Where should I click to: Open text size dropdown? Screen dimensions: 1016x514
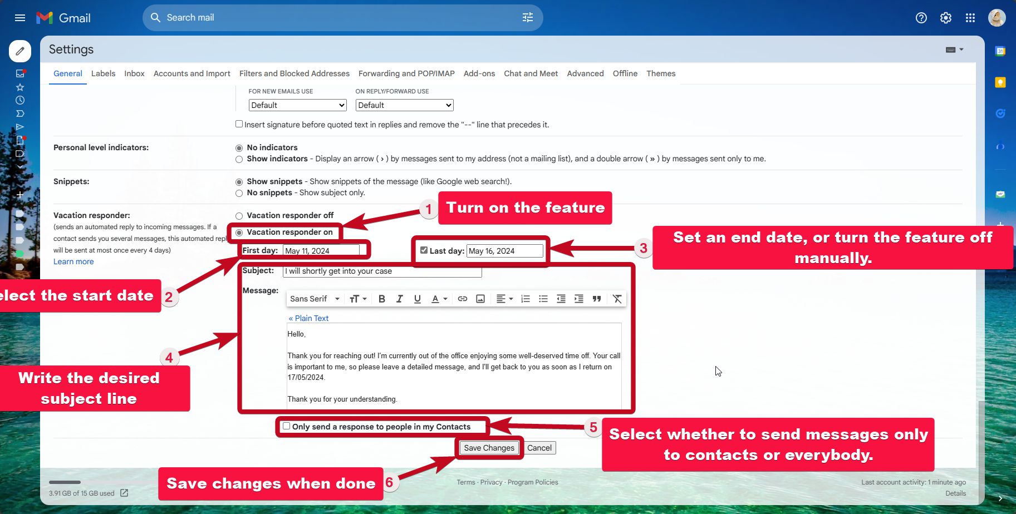[358, 299]
